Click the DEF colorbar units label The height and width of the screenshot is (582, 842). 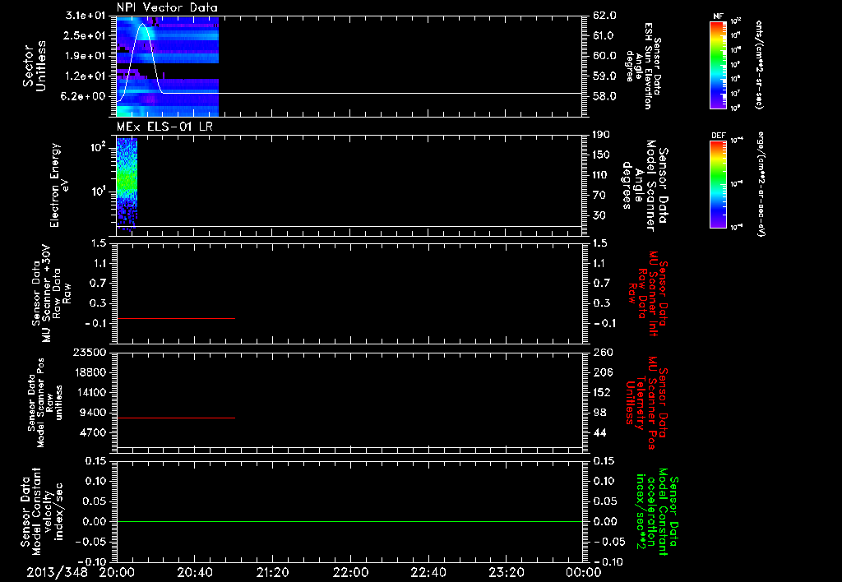[761, 183]
